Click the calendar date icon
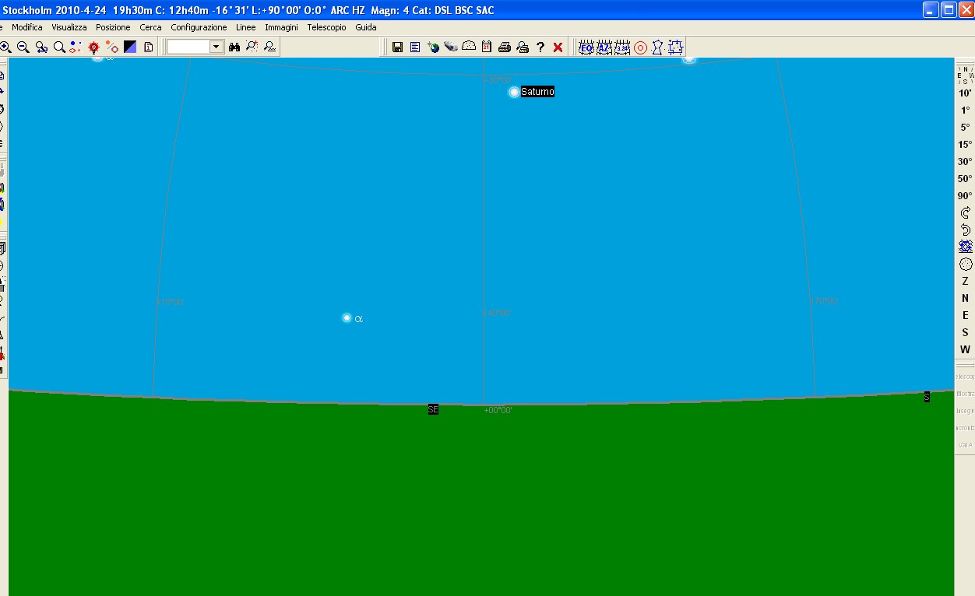The width and height of the screenshot is (975, 596). 487,47
